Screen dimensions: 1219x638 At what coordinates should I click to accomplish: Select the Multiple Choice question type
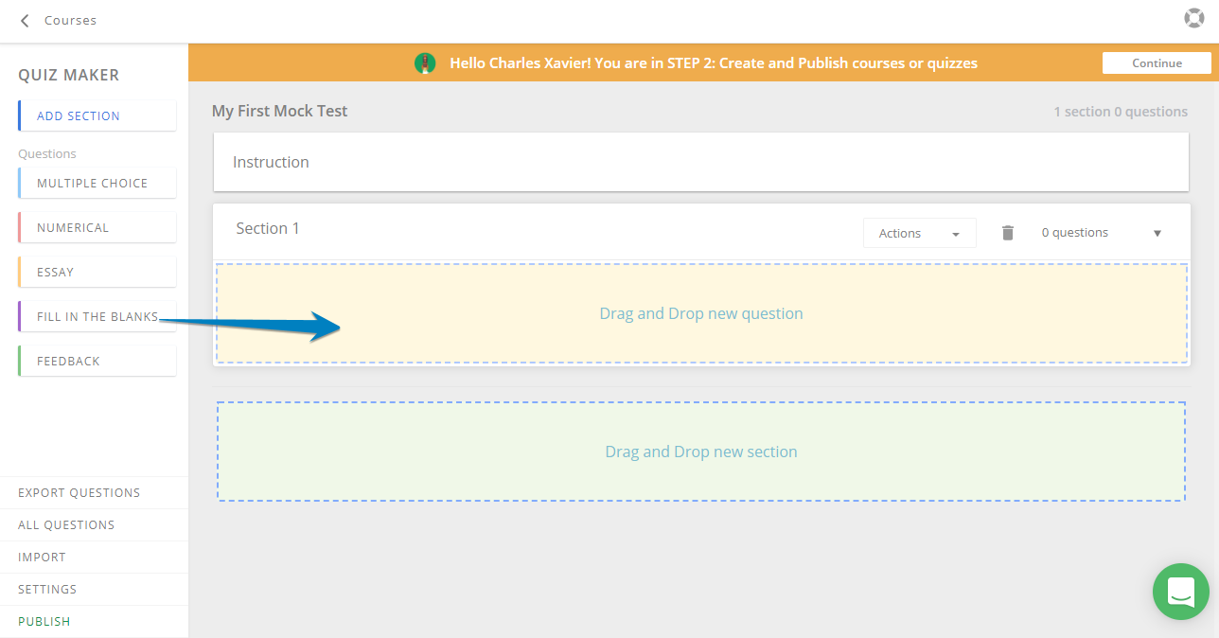97,183
